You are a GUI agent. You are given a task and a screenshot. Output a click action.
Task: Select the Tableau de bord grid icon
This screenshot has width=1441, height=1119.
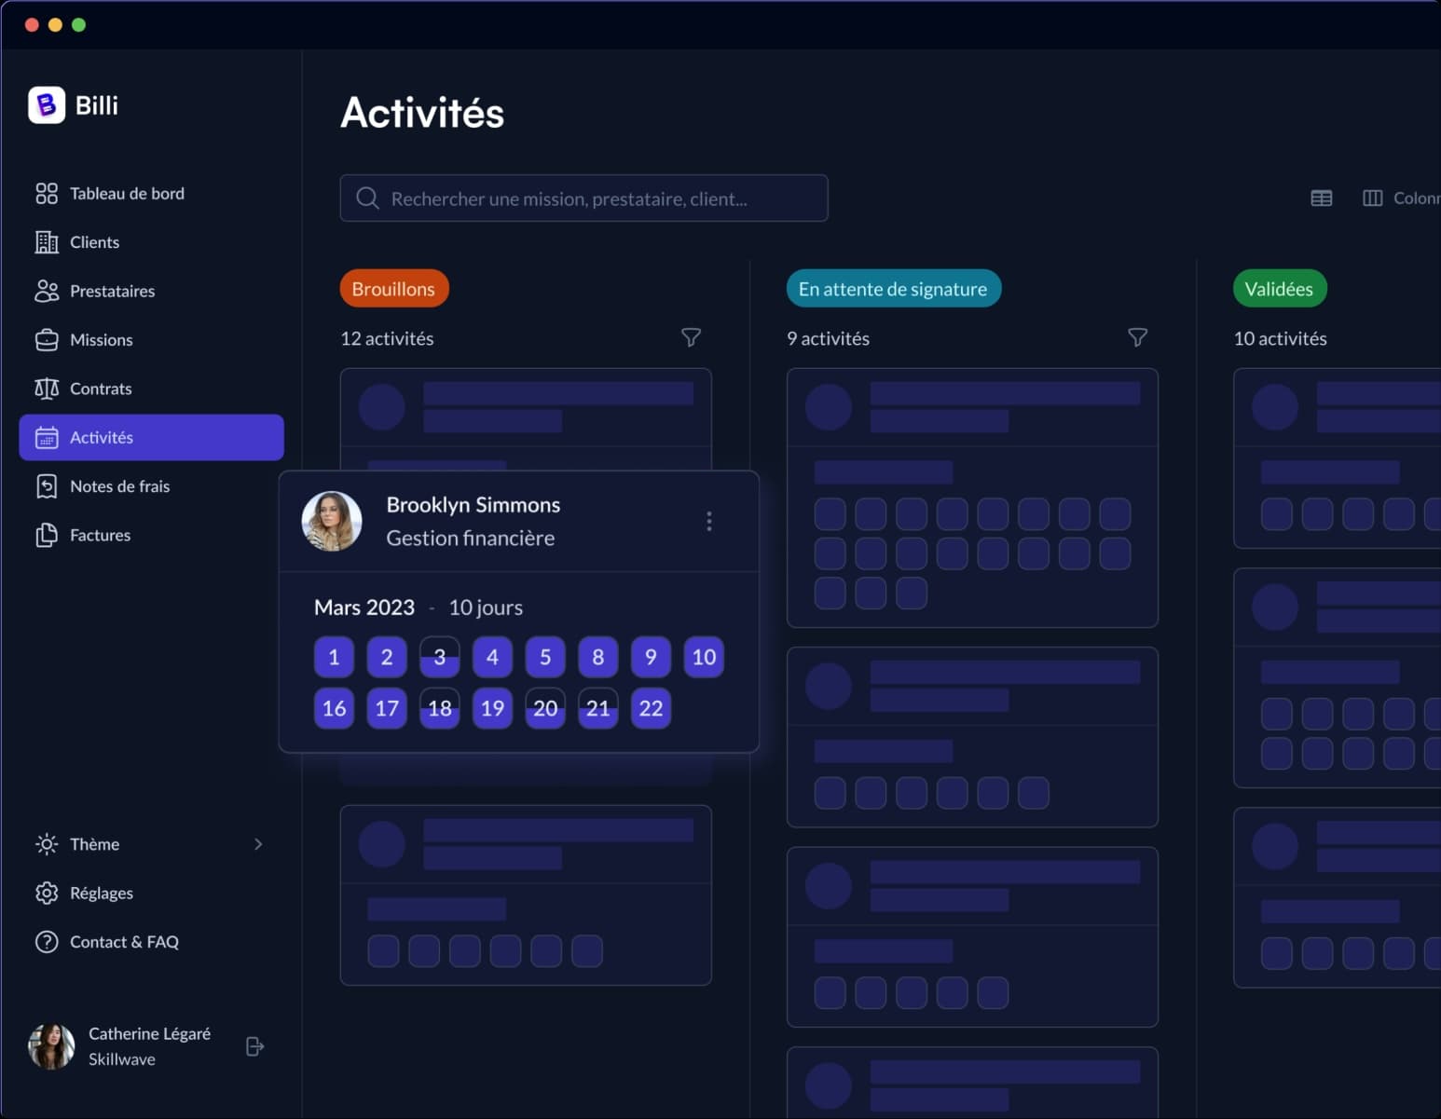click(47, 193)
